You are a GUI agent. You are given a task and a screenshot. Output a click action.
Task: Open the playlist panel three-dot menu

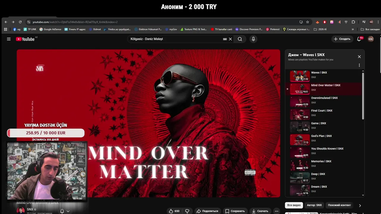pos(359,65)
